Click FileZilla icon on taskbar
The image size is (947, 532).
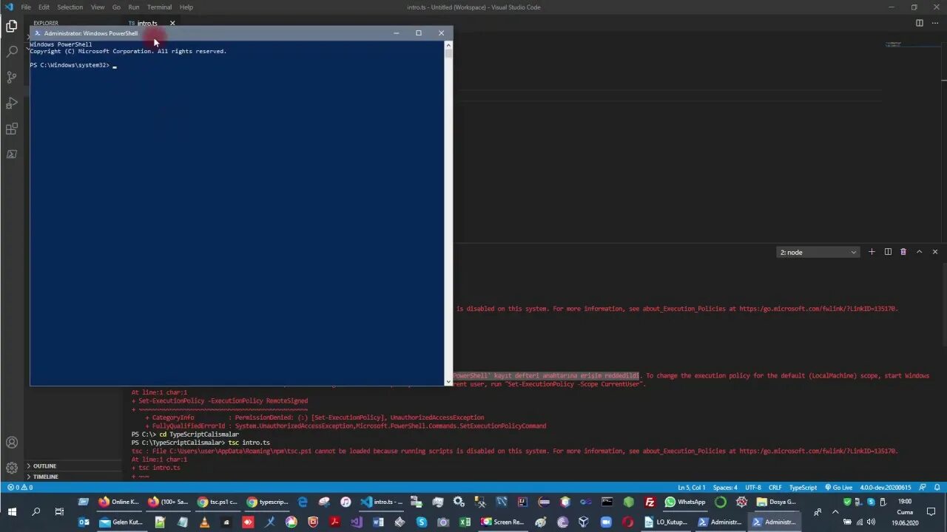click(650, 502)
